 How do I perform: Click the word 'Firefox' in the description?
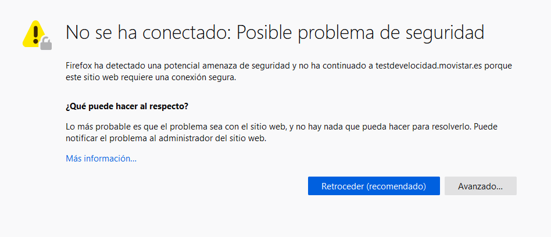[x=80, y=66]
